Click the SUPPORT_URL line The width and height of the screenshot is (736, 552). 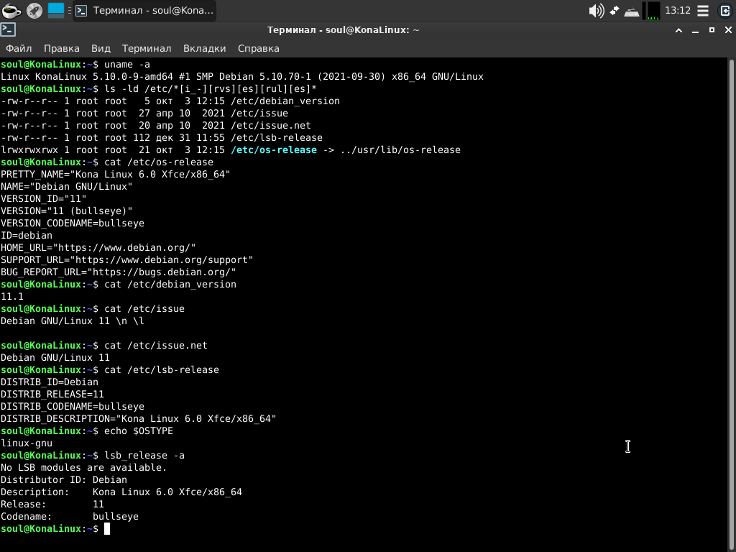tap(126, 259)
